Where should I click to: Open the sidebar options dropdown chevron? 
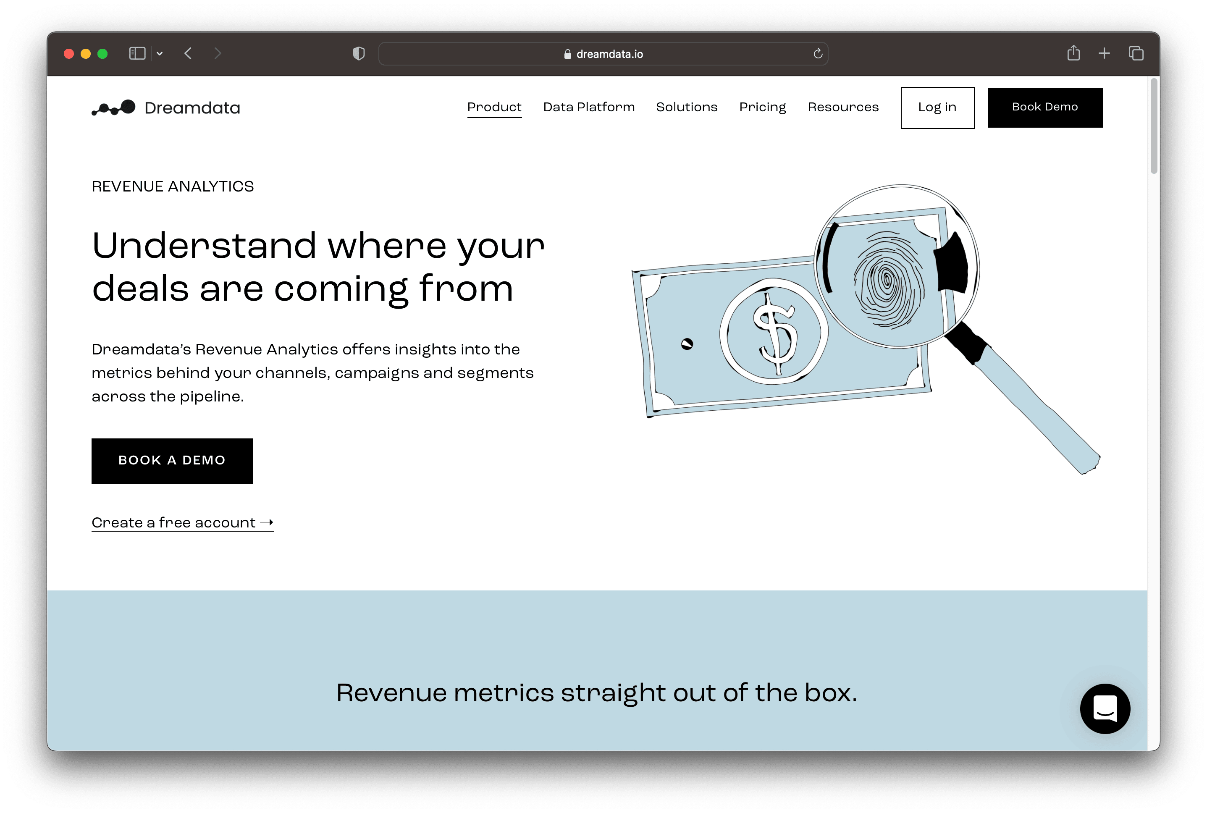160,53
